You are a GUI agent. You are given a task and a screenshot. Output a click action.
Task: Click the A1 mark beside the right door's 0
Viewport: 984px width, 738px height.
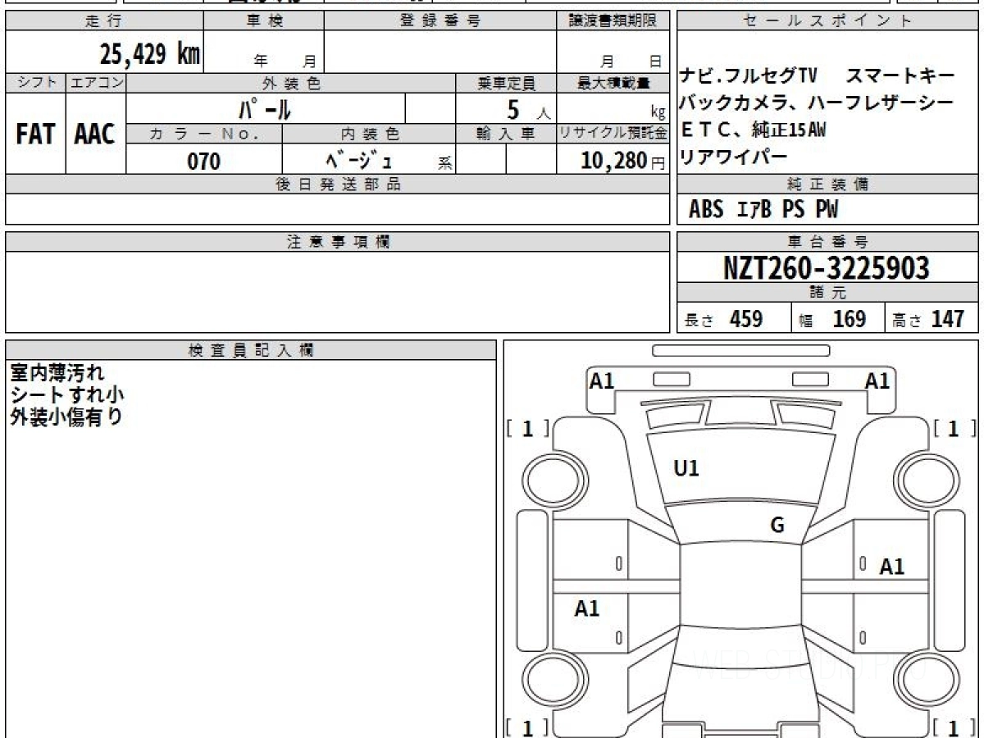click(x=891, y=567)
